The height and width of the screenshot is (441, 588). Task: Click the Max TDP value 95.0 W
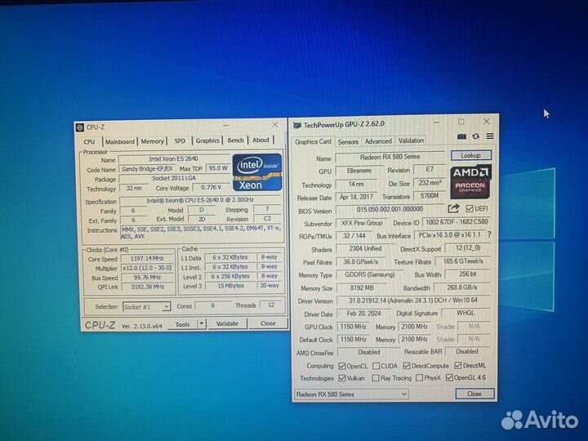(218, 168)
